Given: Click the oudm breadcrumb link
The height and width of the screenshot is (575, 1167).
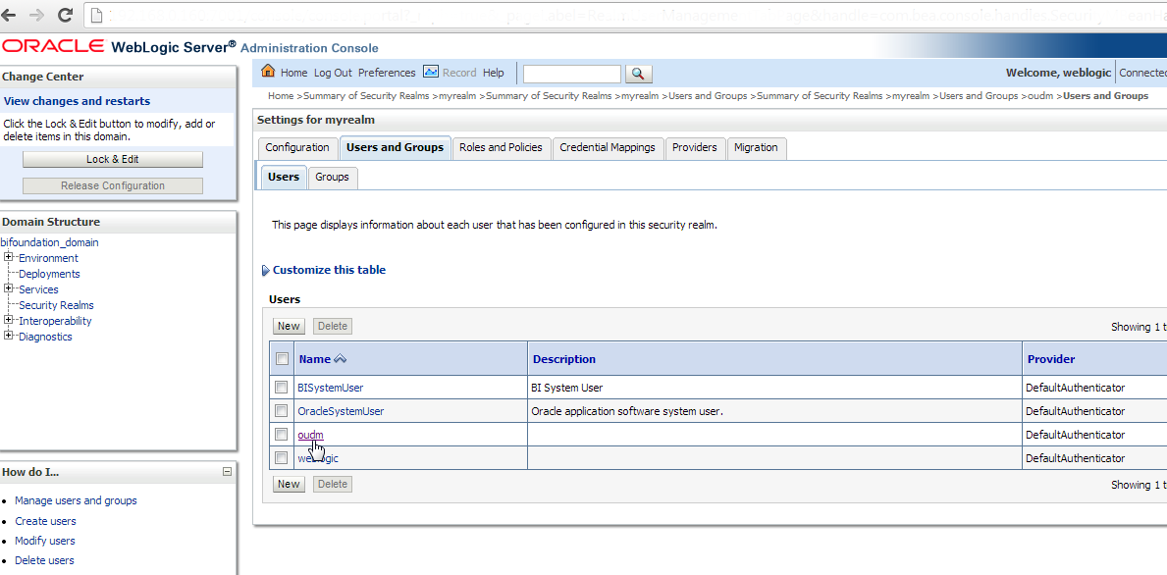Looking at the screenshot, I should (x=1039, y=96).
